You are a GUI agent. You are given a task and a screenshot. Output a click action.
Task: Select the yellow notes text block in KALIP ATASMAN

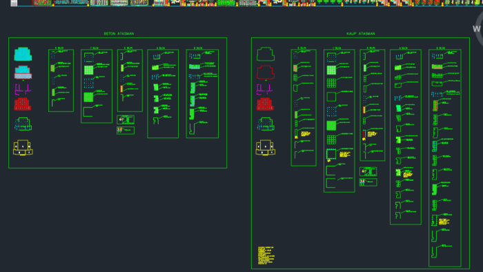(266, 255)
